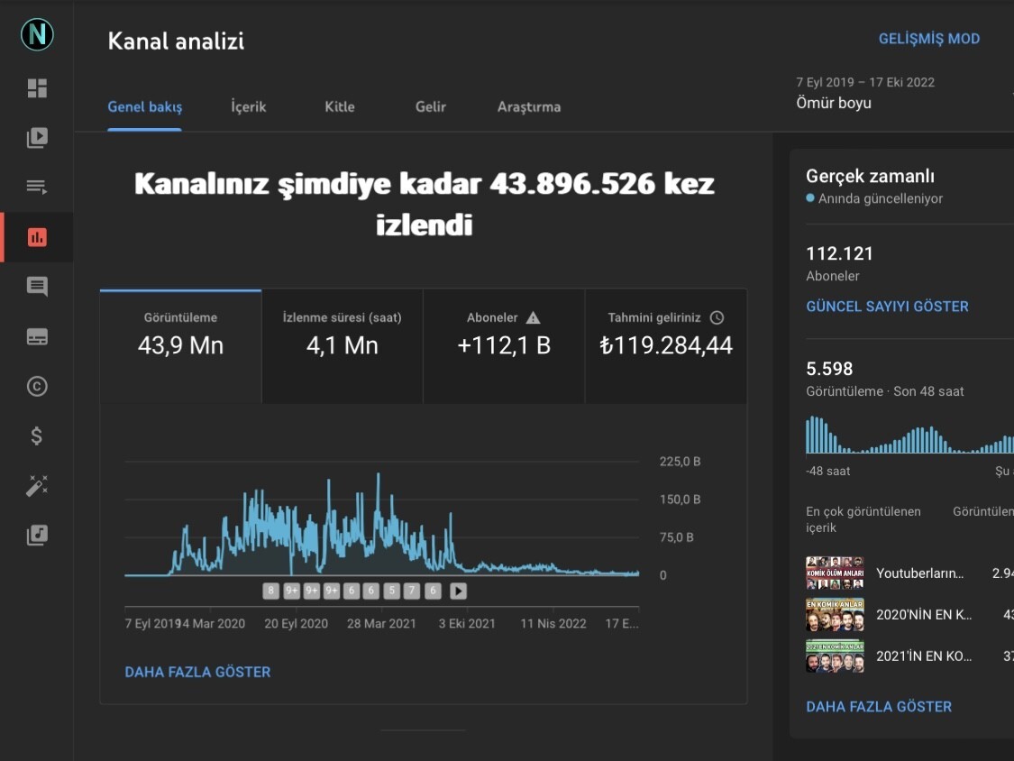Open the channel avatar N logo

[x=37, y=34]
